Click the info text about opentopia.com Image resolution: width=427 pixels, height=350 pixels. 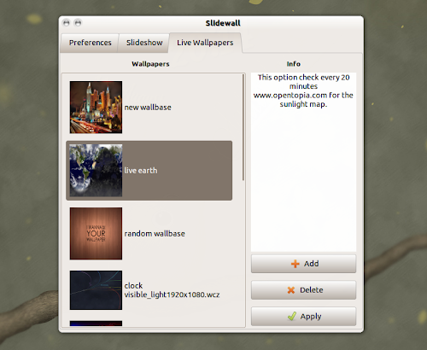click(x=303, y=90)
